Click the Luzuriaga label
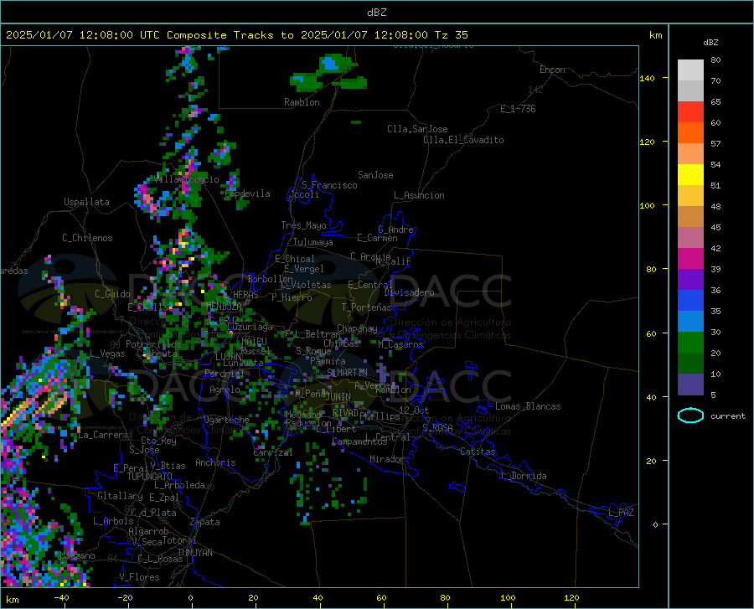Screen dimensions: 754x609 [x=250, y=327]
